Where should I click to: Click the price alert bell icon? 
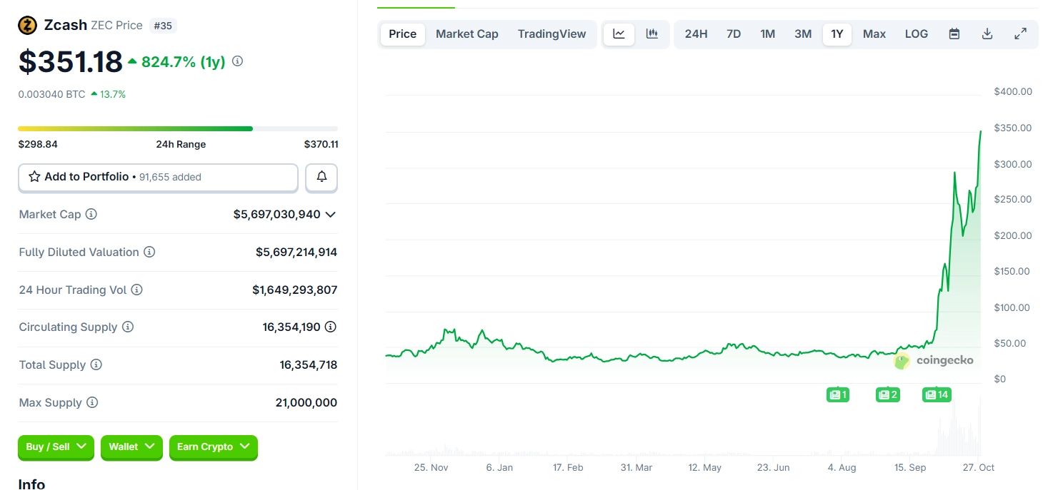(x=321, y=178)
